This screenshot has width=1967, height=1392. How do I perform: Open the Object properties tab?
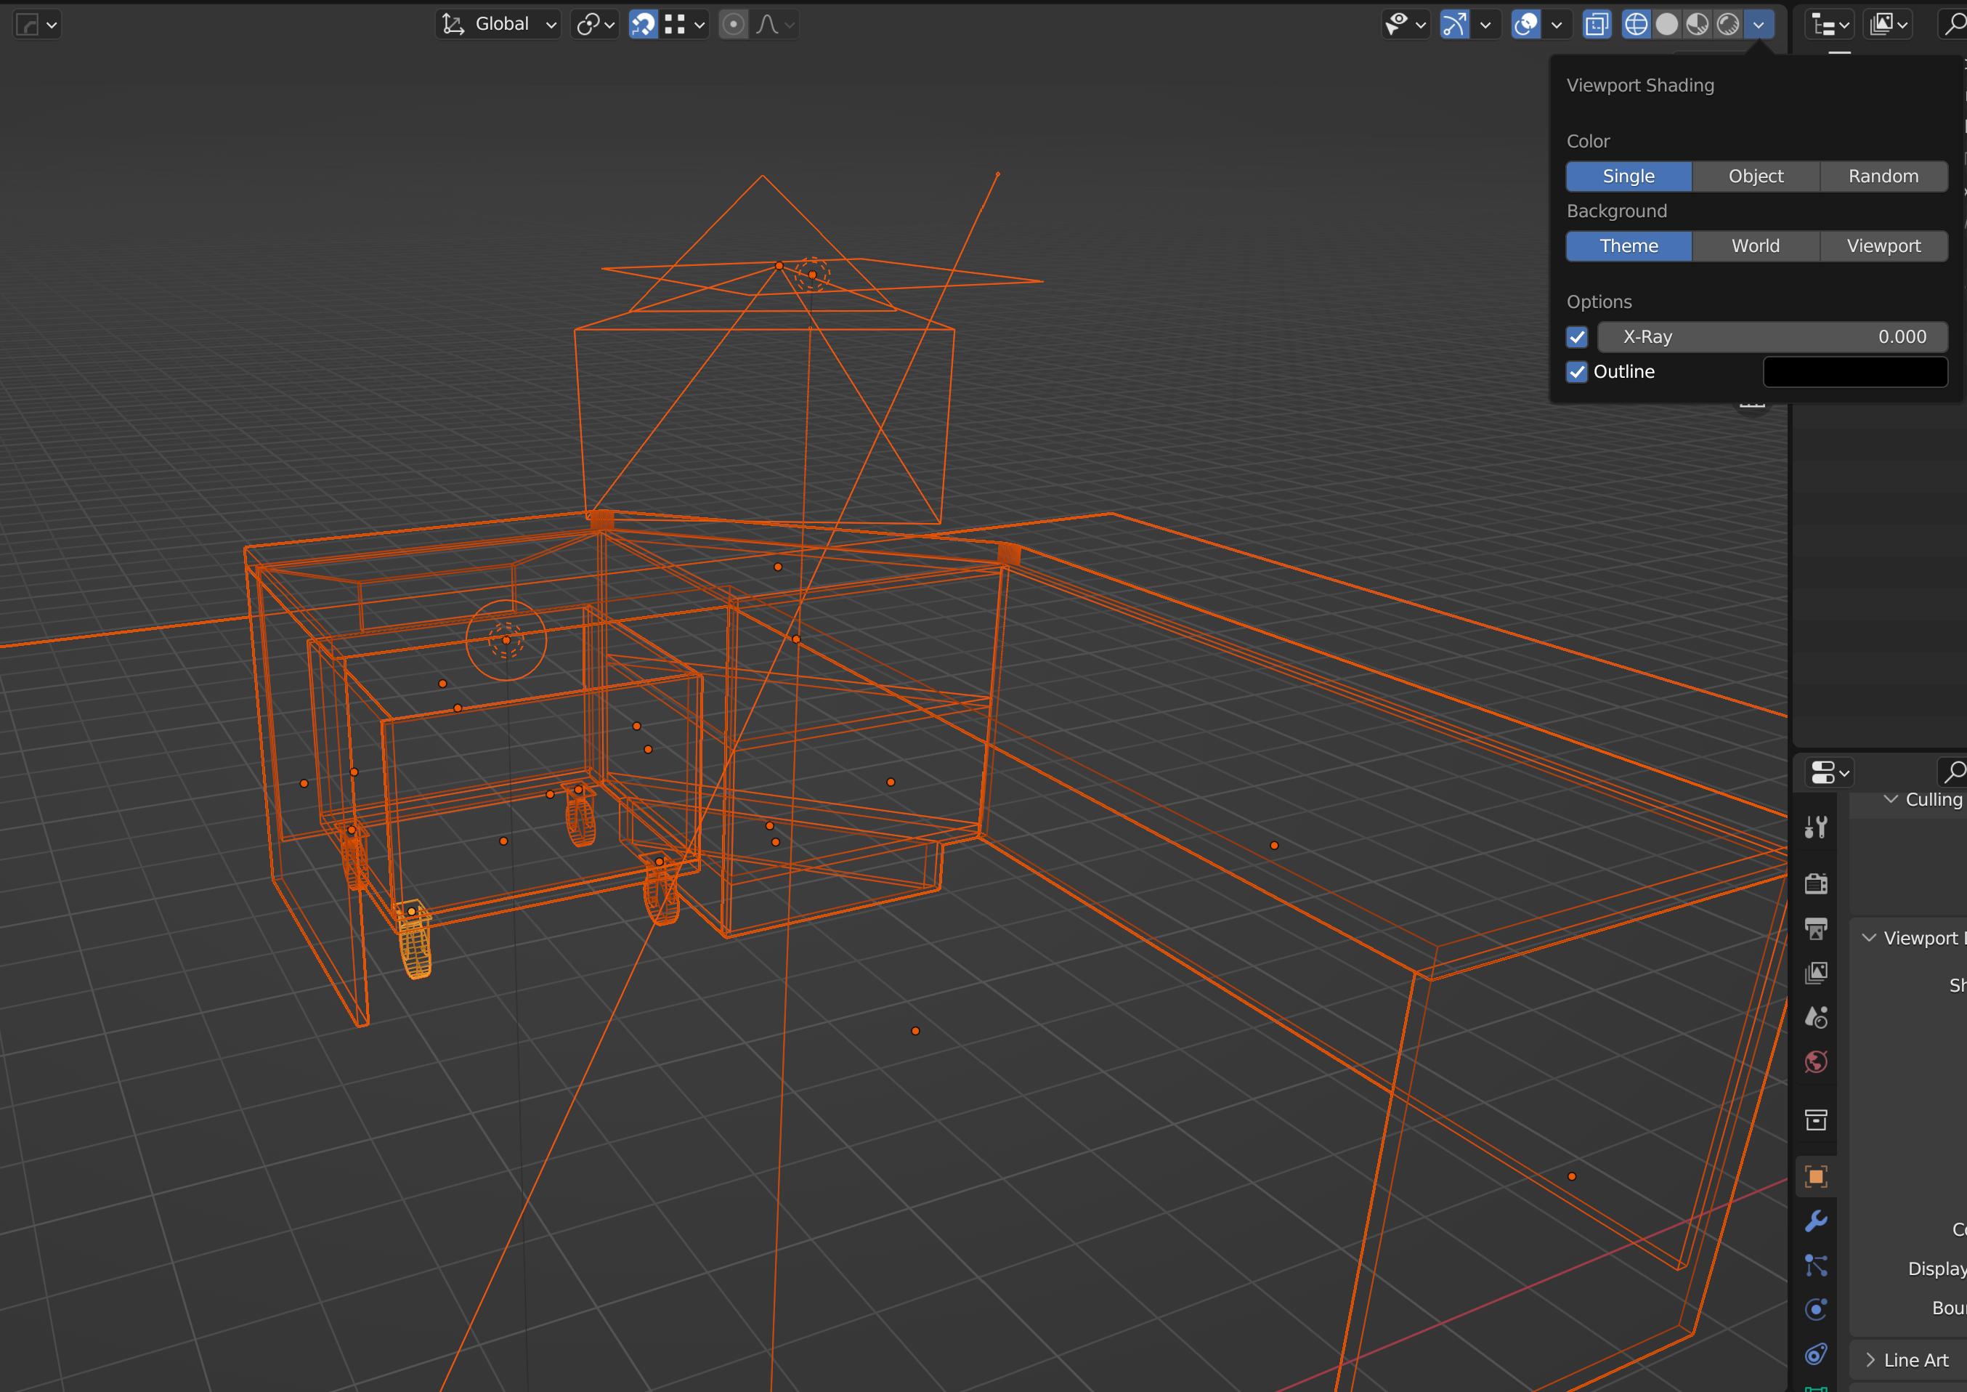tap(1816, 1177)
